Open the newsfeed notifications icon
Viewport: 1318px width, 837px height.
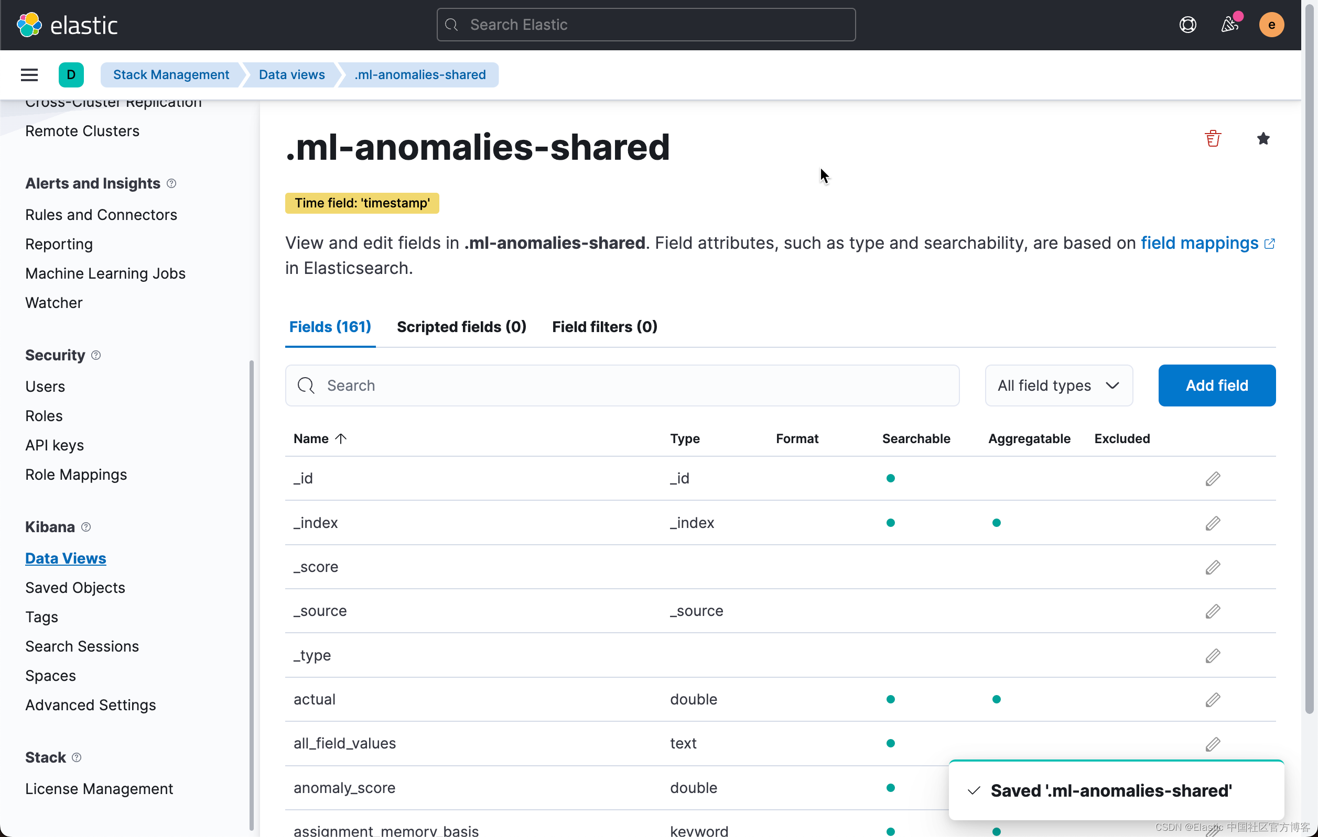[x=1229, y=25]
